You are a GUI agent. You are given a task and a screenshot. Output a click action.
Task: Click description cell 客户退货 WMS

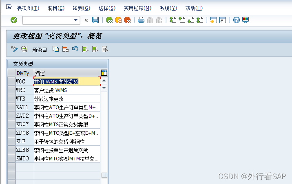67,90
